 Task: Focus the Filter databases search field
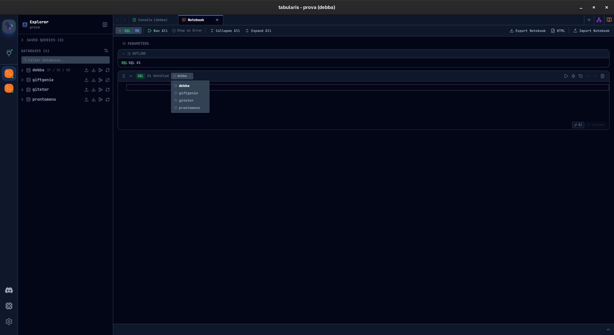click(x=66, y=60)
